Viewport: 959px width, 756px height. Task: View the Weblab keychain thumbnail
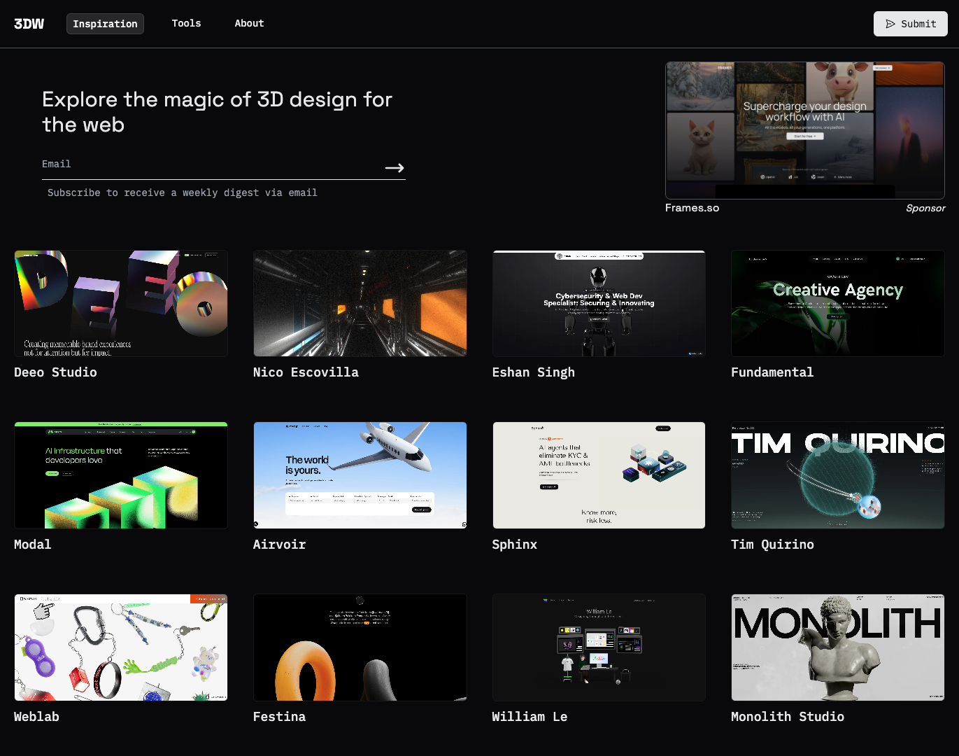click(x=120, y=647)
